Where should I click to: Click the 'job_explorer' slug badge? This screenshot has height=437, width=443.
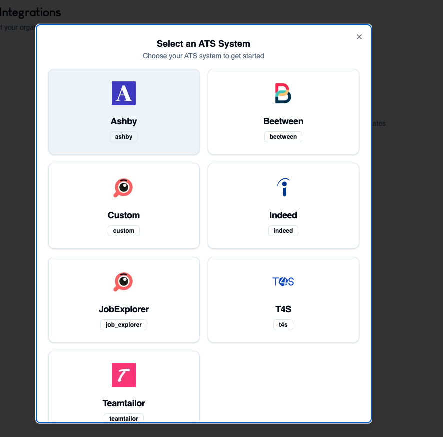(124, 324)
